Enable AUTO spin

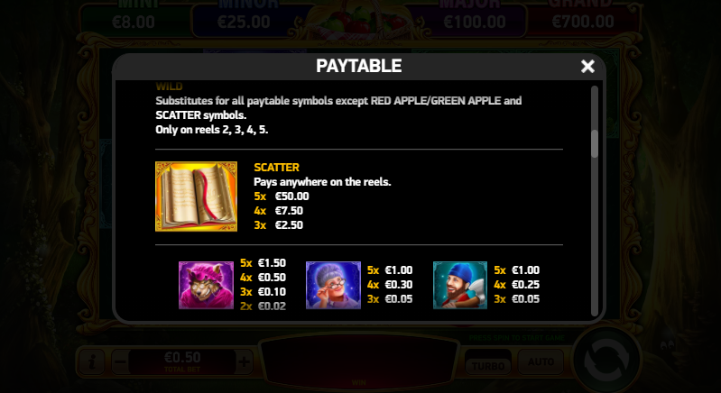(541, 361)
